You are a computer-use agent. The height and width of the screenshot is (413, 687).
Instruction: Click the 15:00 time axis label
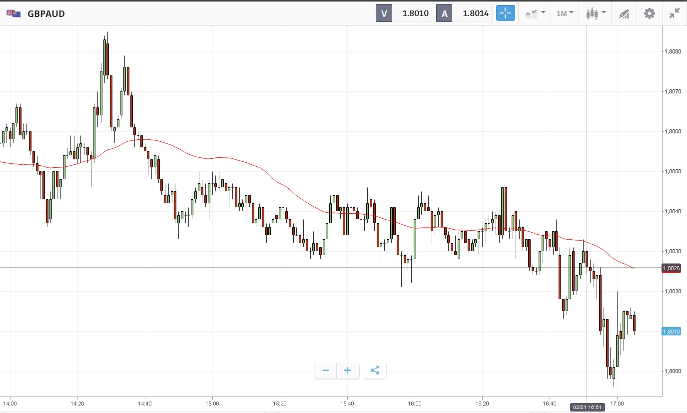pos(212,403)
